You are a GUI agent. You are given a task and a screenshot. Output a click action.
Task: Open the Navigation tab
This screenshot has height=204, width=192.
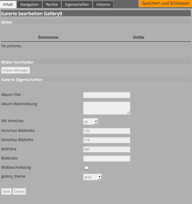[29, 4]
